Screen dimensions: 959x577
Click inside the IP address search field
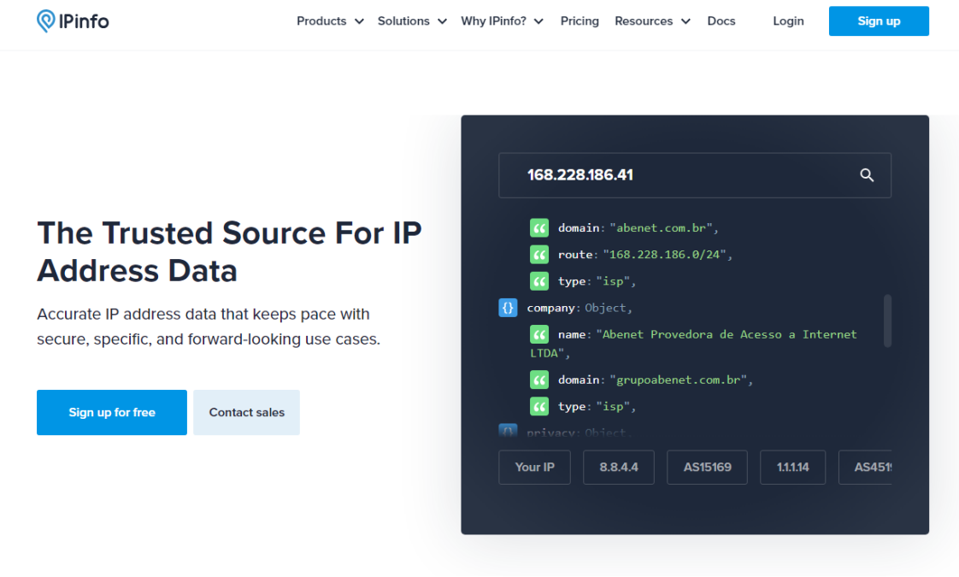click(x=650, y=174)
